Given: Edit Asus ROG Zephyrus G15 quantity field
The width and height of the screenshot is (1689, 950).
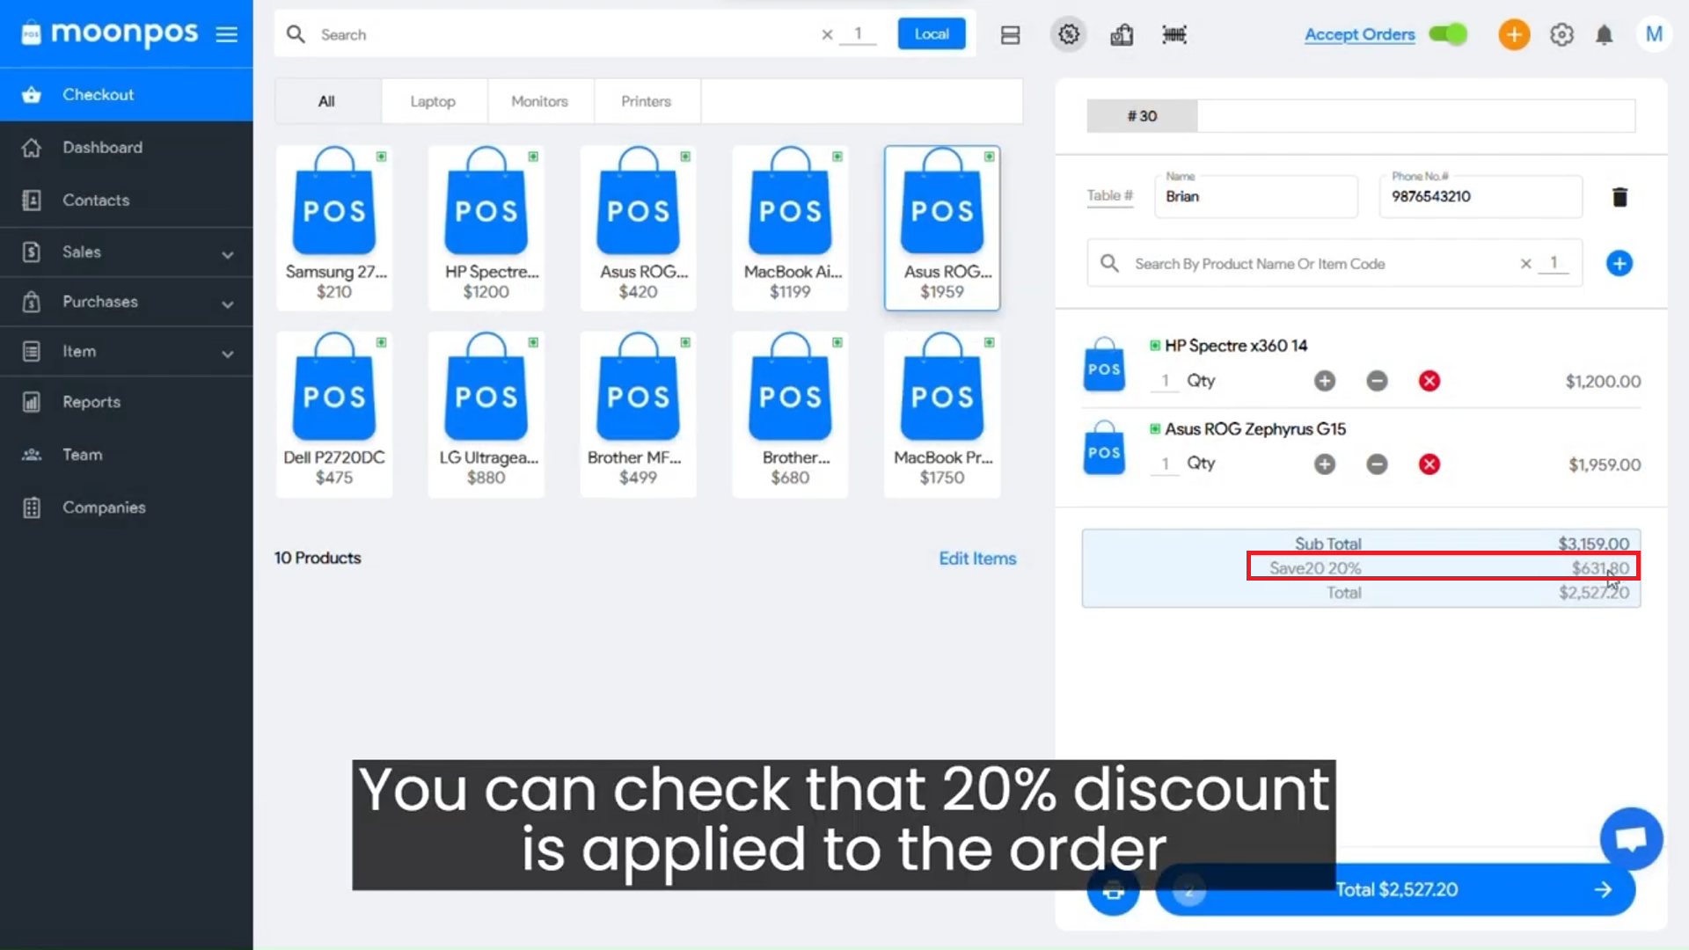Looking at the screenshot, I should coord(1165,464).
